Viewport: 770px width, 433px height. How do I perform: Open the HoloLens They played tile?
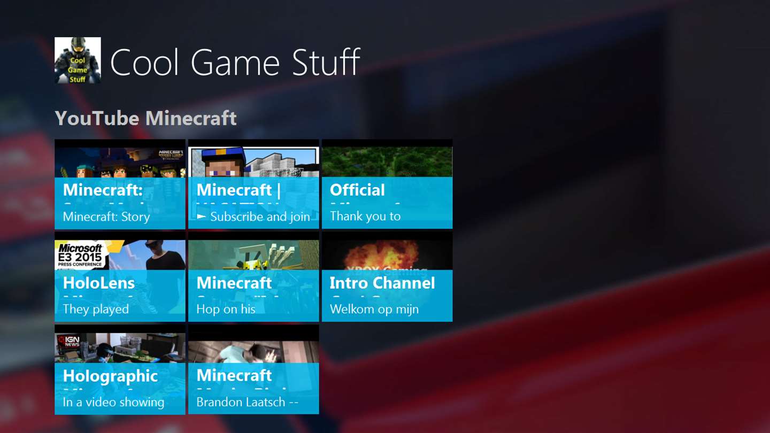click(120, 277)
